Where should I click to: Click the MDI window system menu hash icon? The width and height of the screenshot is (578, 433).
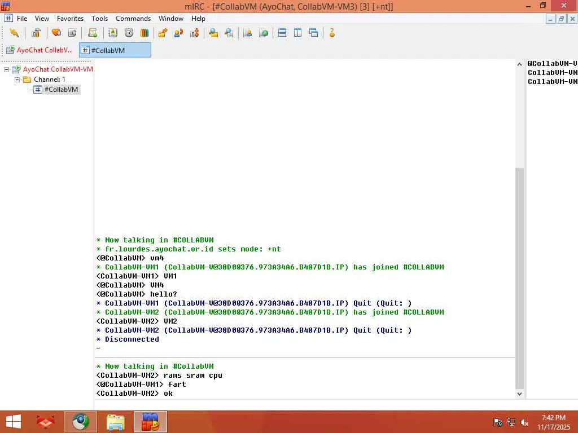[8, 18]
